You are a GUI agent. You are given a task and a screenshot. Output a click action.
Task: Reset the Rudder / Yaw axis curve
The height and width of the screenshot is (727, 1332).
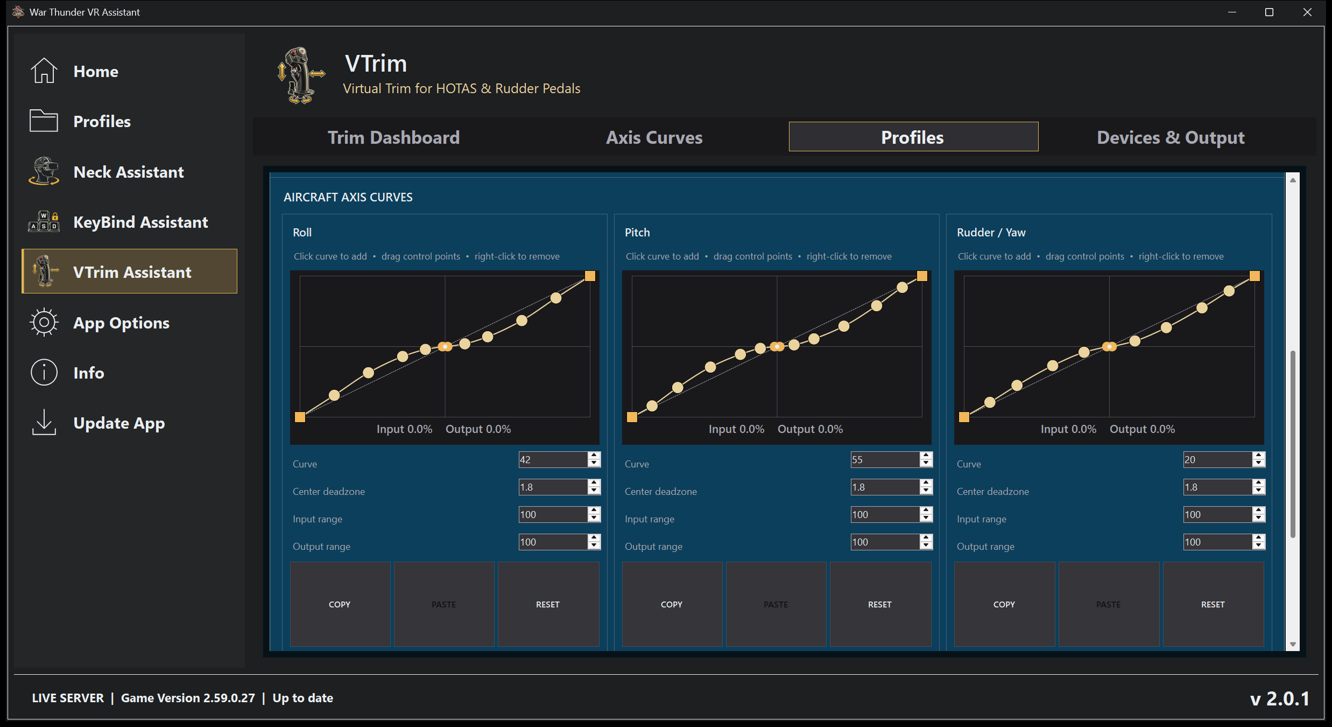(x=1214, y=604)
